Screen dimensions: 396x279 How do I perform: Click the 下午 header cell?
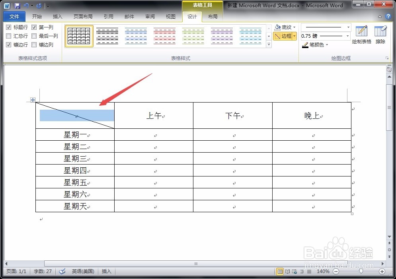tap(233, 116)
